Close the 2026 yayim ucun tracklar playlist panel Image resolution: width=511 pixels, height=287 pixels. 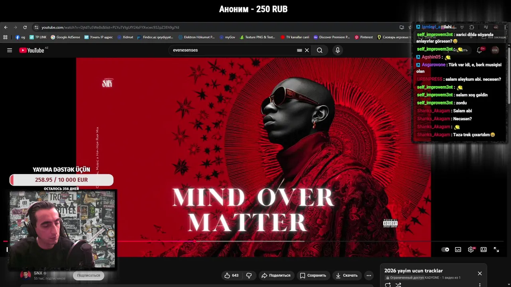(x=480, y=273)
